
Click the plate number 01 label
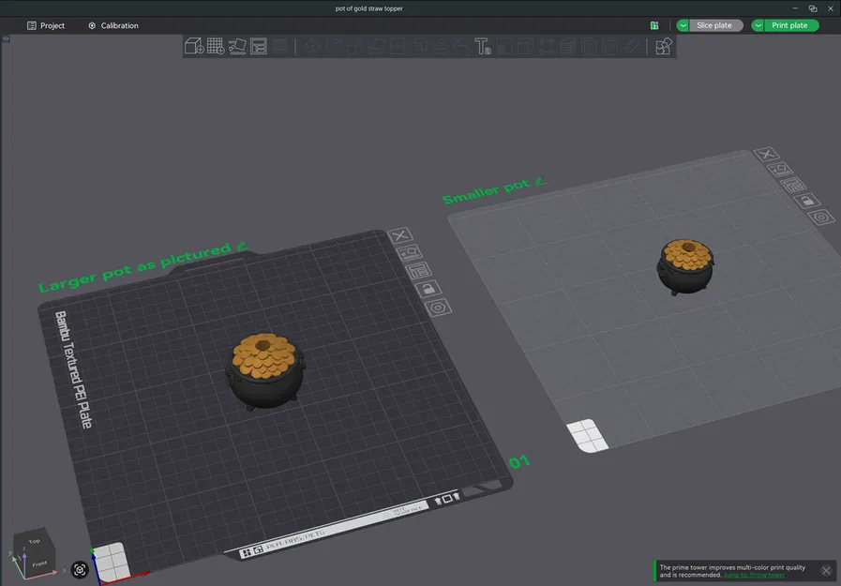pyautogui.click(x=518, y=461)
